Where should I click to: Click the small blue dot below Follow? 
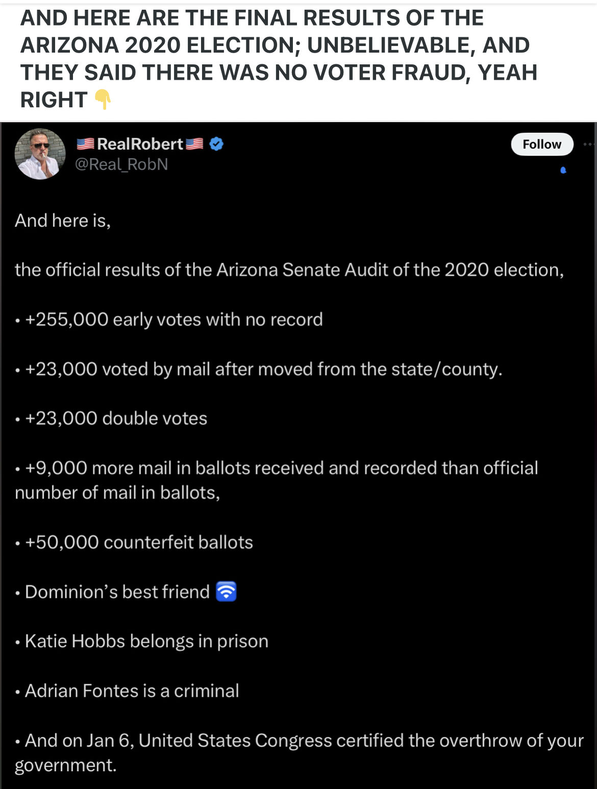[563, 170]
